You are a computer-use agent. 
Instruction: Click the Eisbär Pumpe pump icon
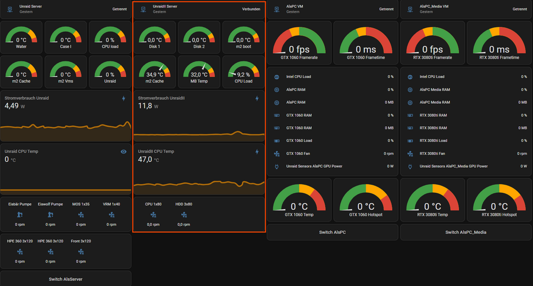pyautogui.click(x=20, y=215)
